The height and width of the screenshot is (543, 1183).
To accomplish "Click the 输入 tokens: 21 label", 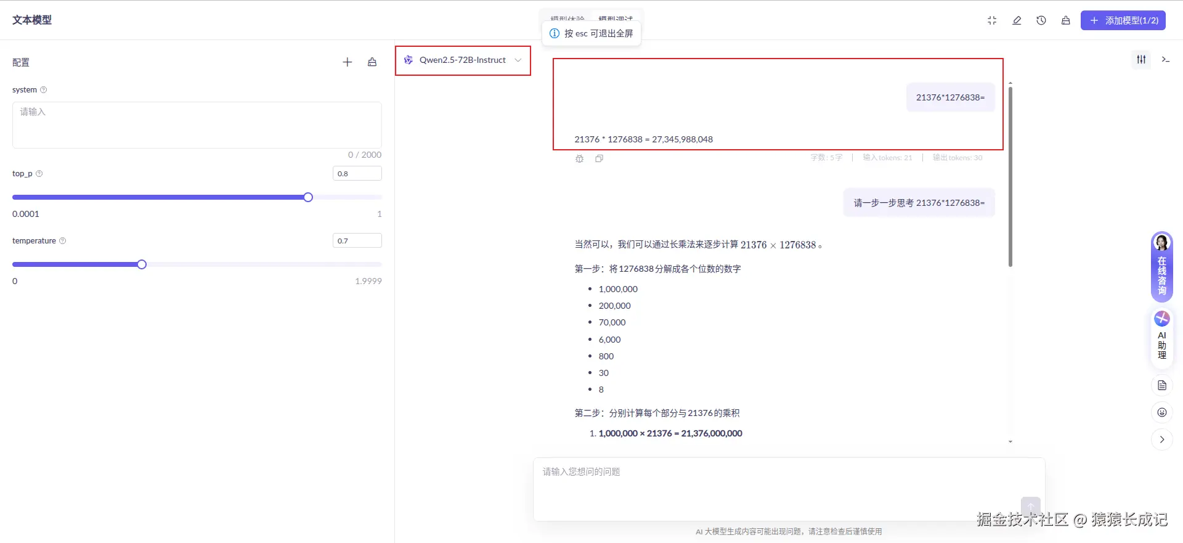I will pyautogui.click(x=887, y=158).
